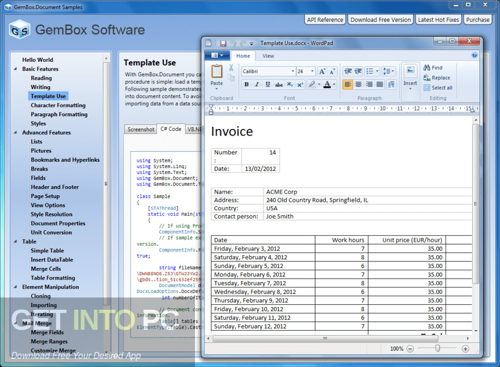Open the Paragraph settings dialog icon

coord(391,85)
